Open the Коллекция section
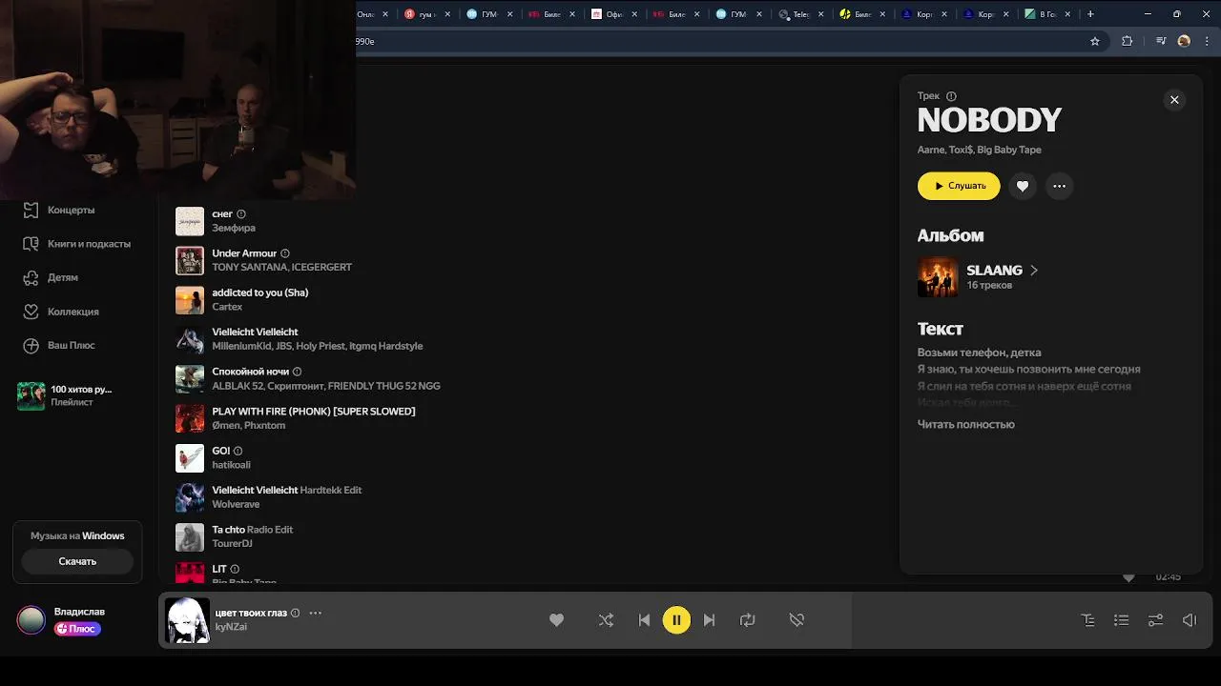The image size is (1221, 686). point(72,312)
